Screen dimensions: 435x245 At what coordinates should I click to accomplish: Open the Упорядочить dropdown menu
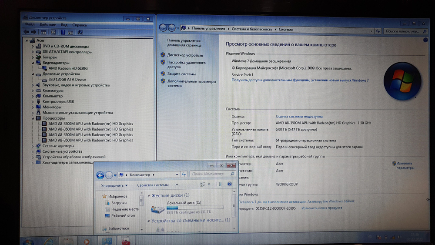pos(114,185)
